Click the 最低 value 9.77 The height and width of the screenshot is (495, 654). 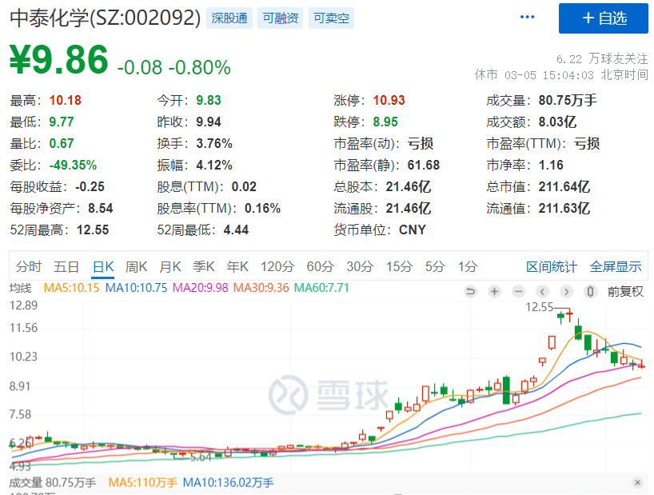click(62, 122)
